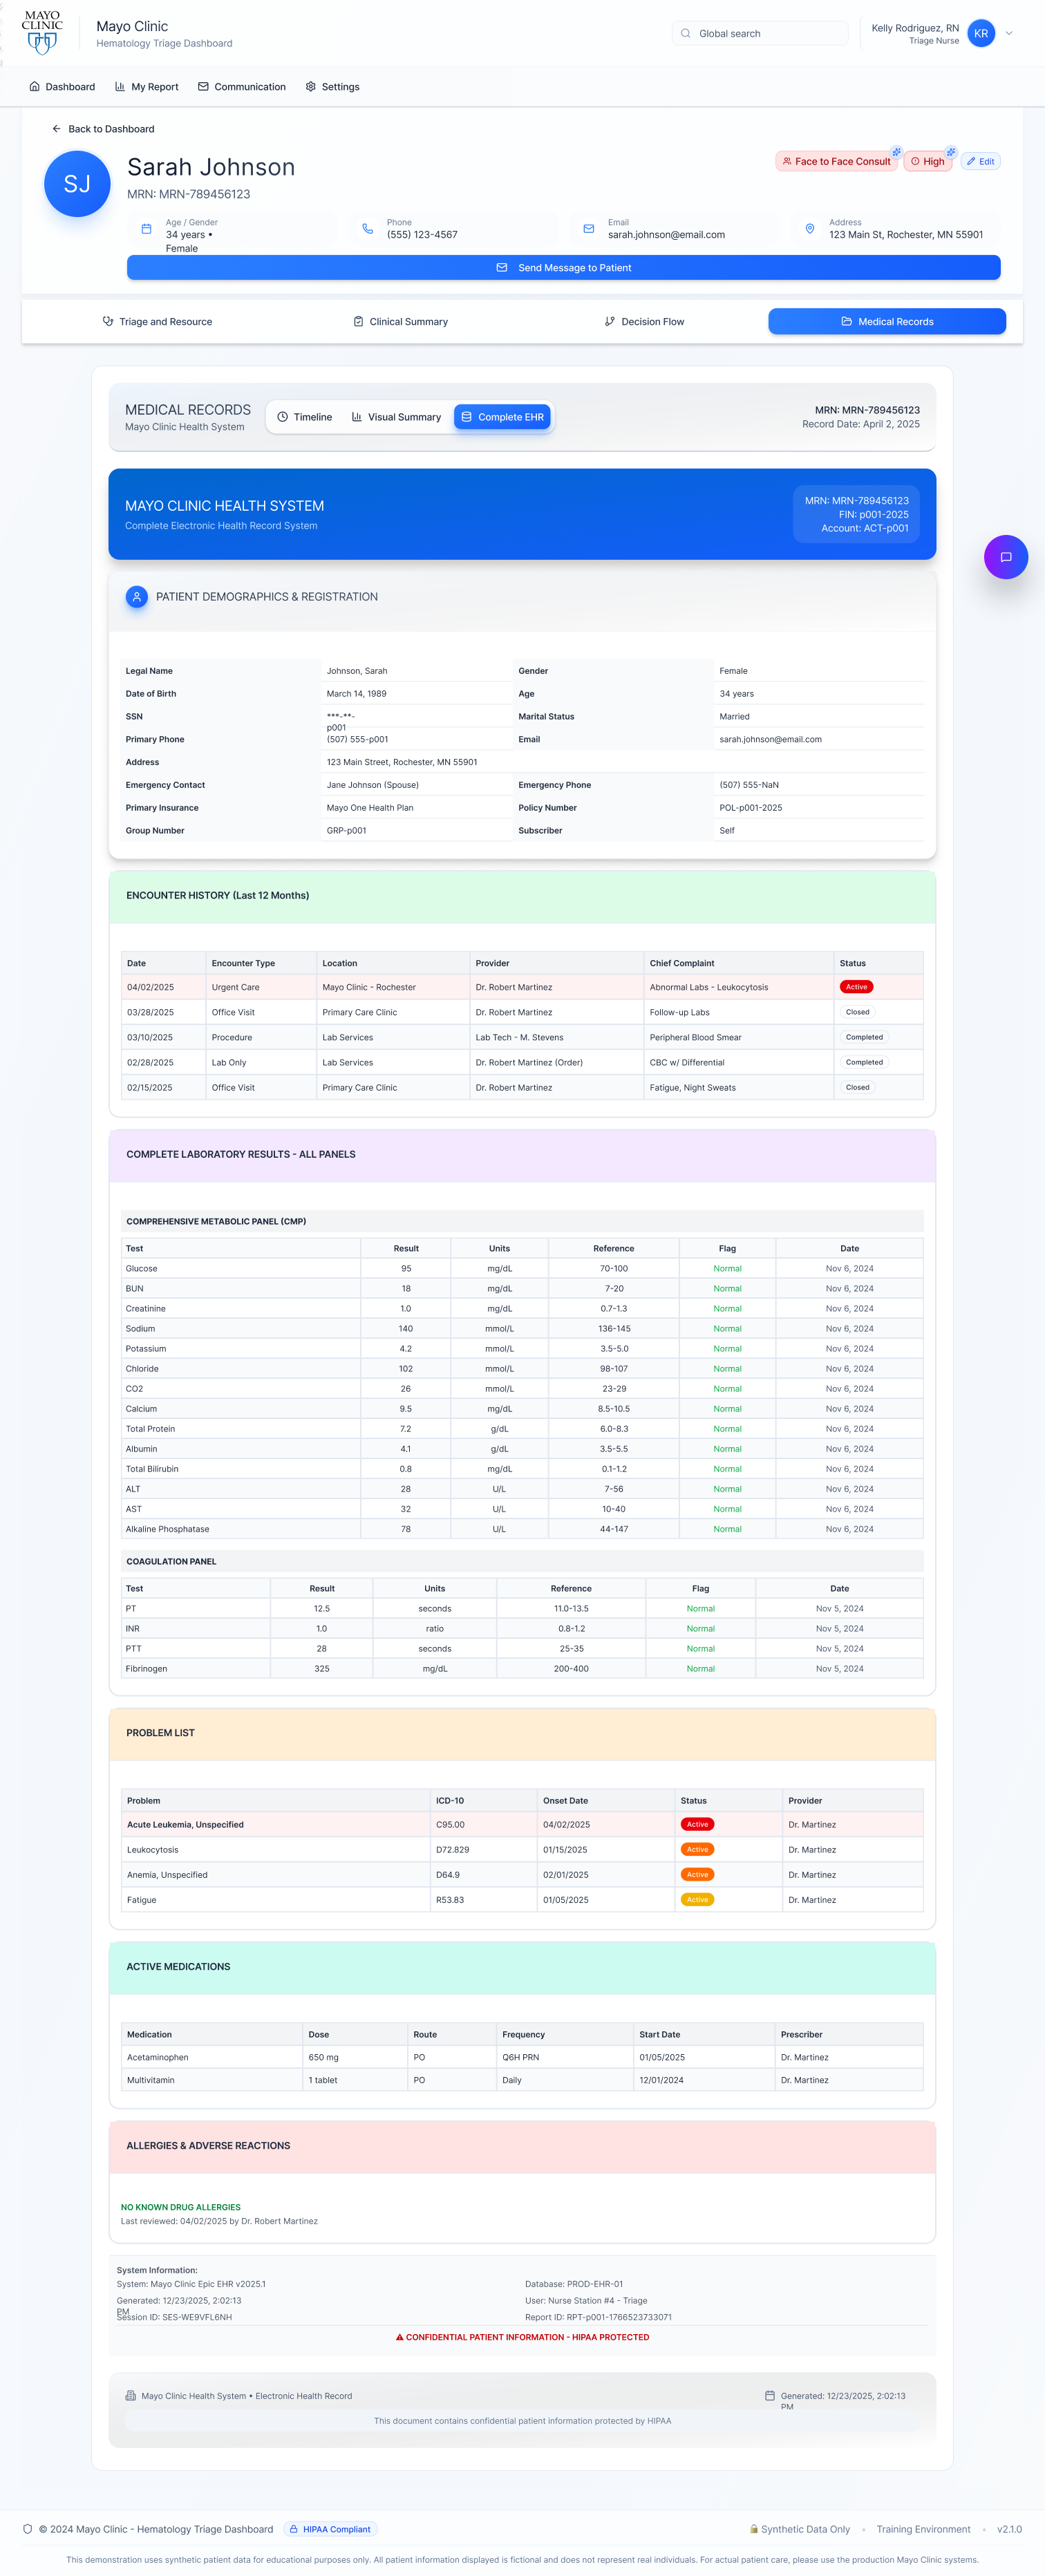Open the Triage and Resource tab

click(157, 322)
